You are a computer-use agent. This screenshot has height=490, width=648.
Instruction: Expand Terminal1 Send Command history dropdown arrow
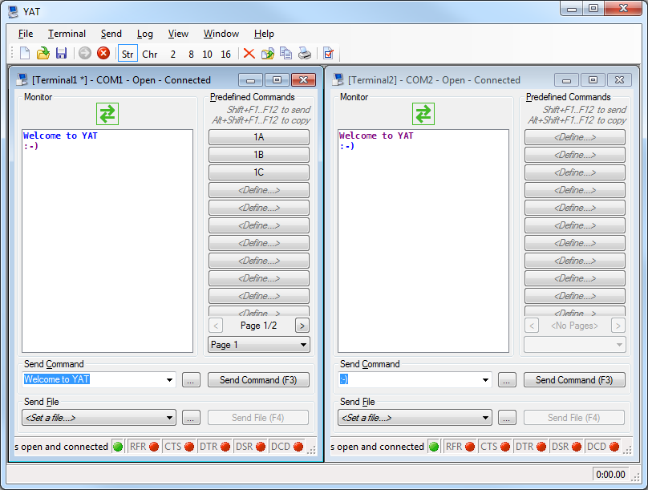click(169, 379)
